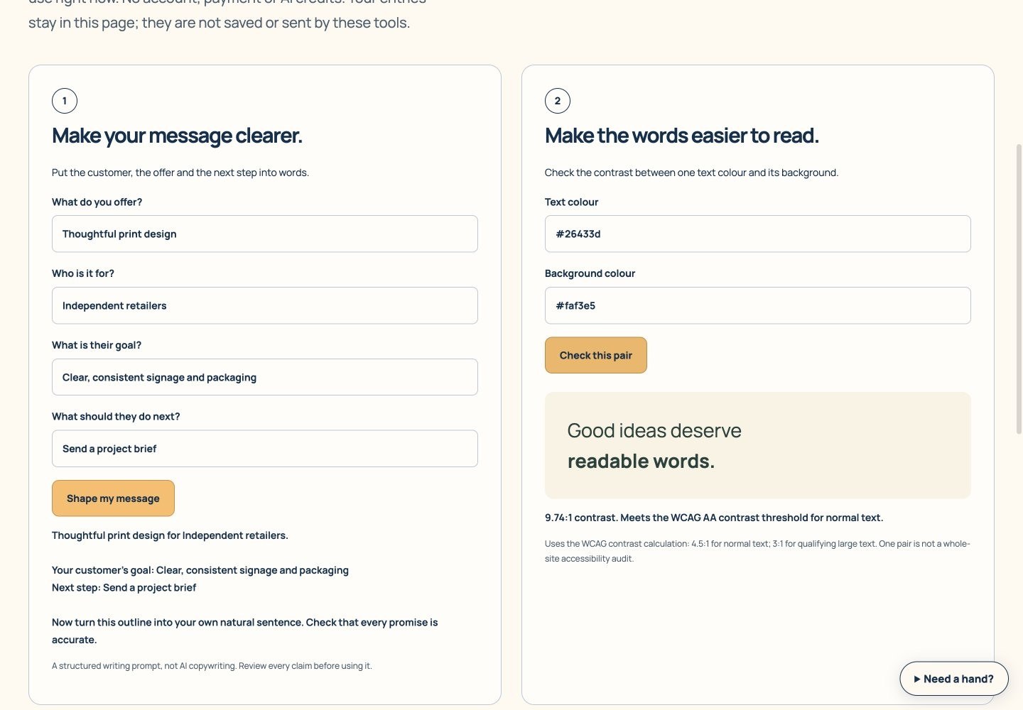Select the "What is their goal?" text box
1023x710 pixels.
click(264, 377)
